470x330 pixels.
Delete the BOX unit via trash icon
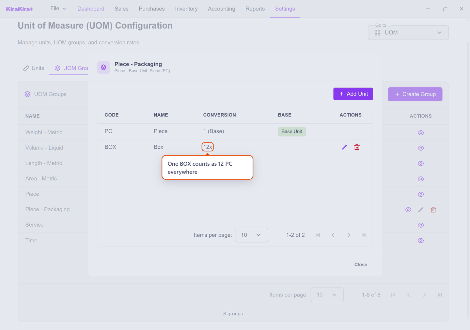(357, 147)
